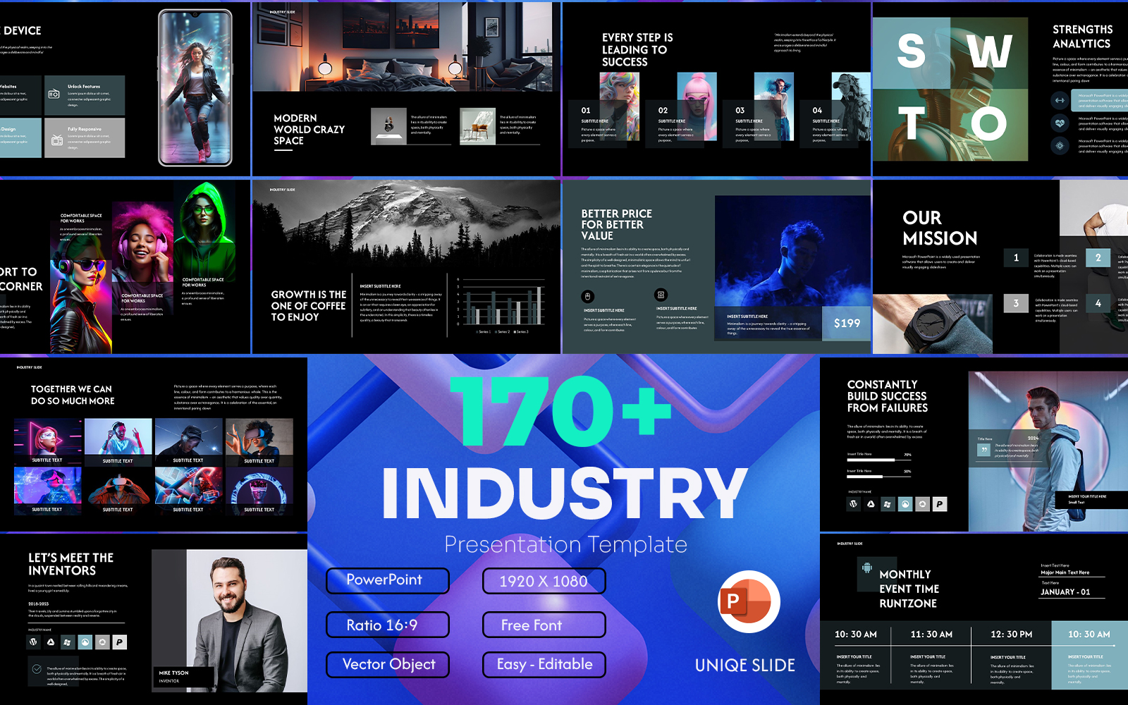The width and height of the screenshot is (1128, 705).
Task: Click the UNIQE SLIDE text
Action: [744, 666]
